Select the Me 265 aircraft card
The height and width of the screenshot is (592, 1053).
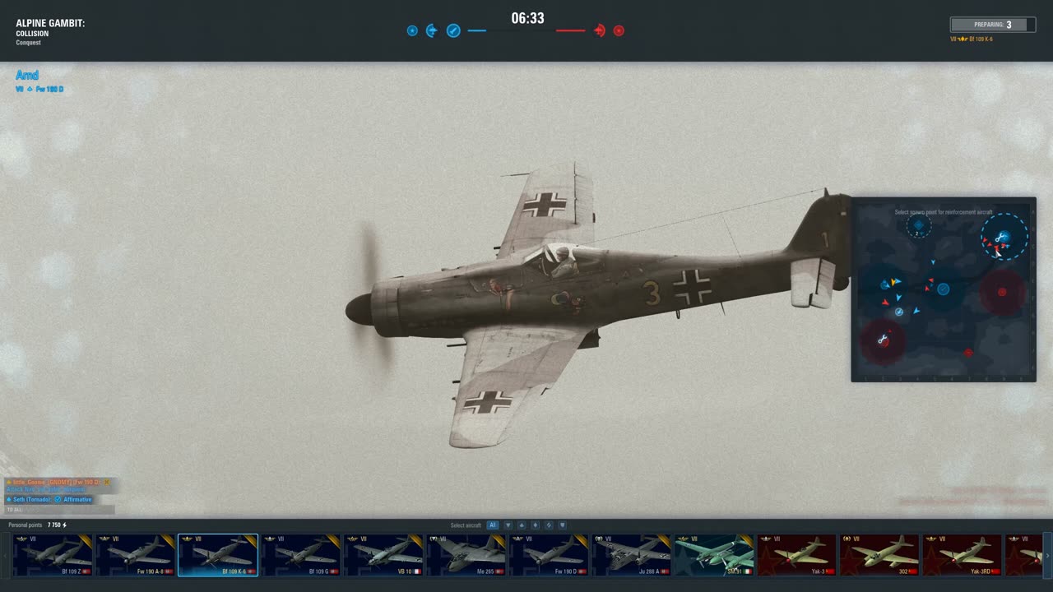coord(466,555)
